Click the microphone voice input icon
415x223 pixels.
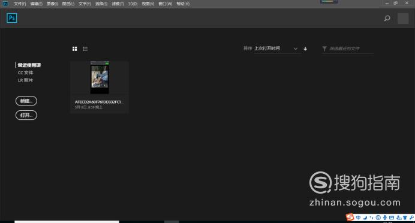click(x=385, y=218)
